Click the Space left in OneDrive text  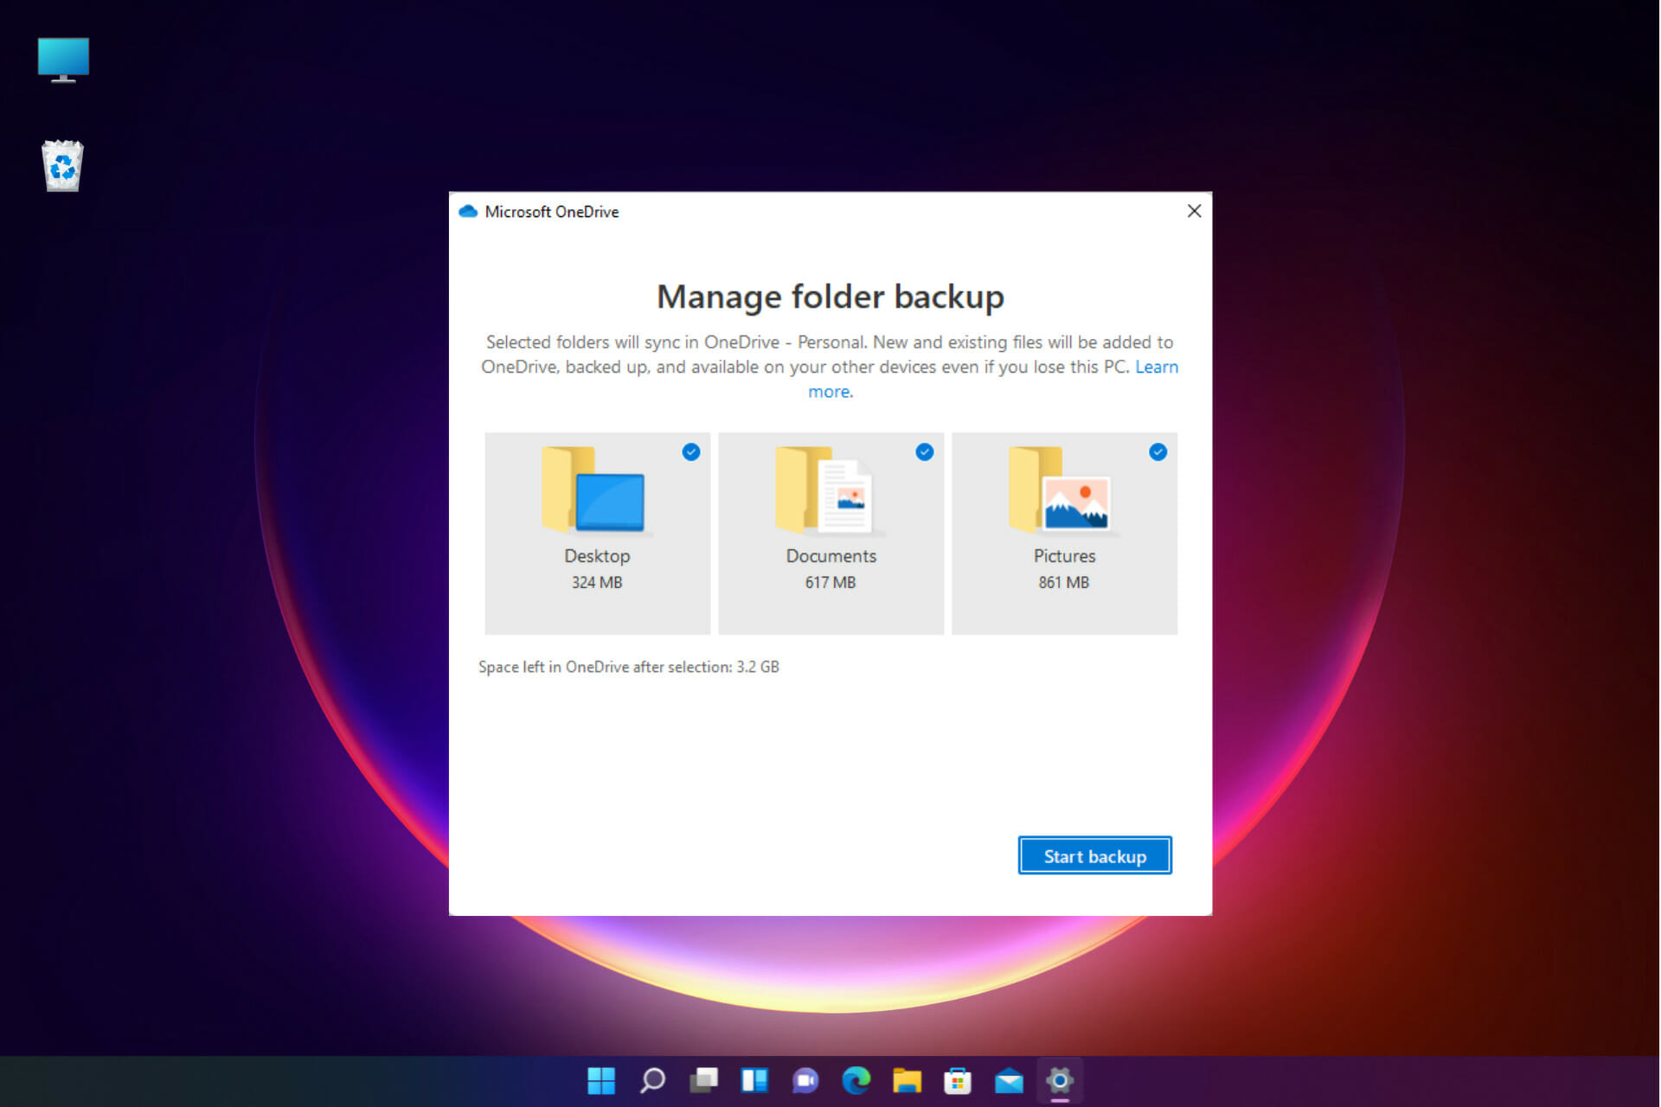click(x=629, y=667)
